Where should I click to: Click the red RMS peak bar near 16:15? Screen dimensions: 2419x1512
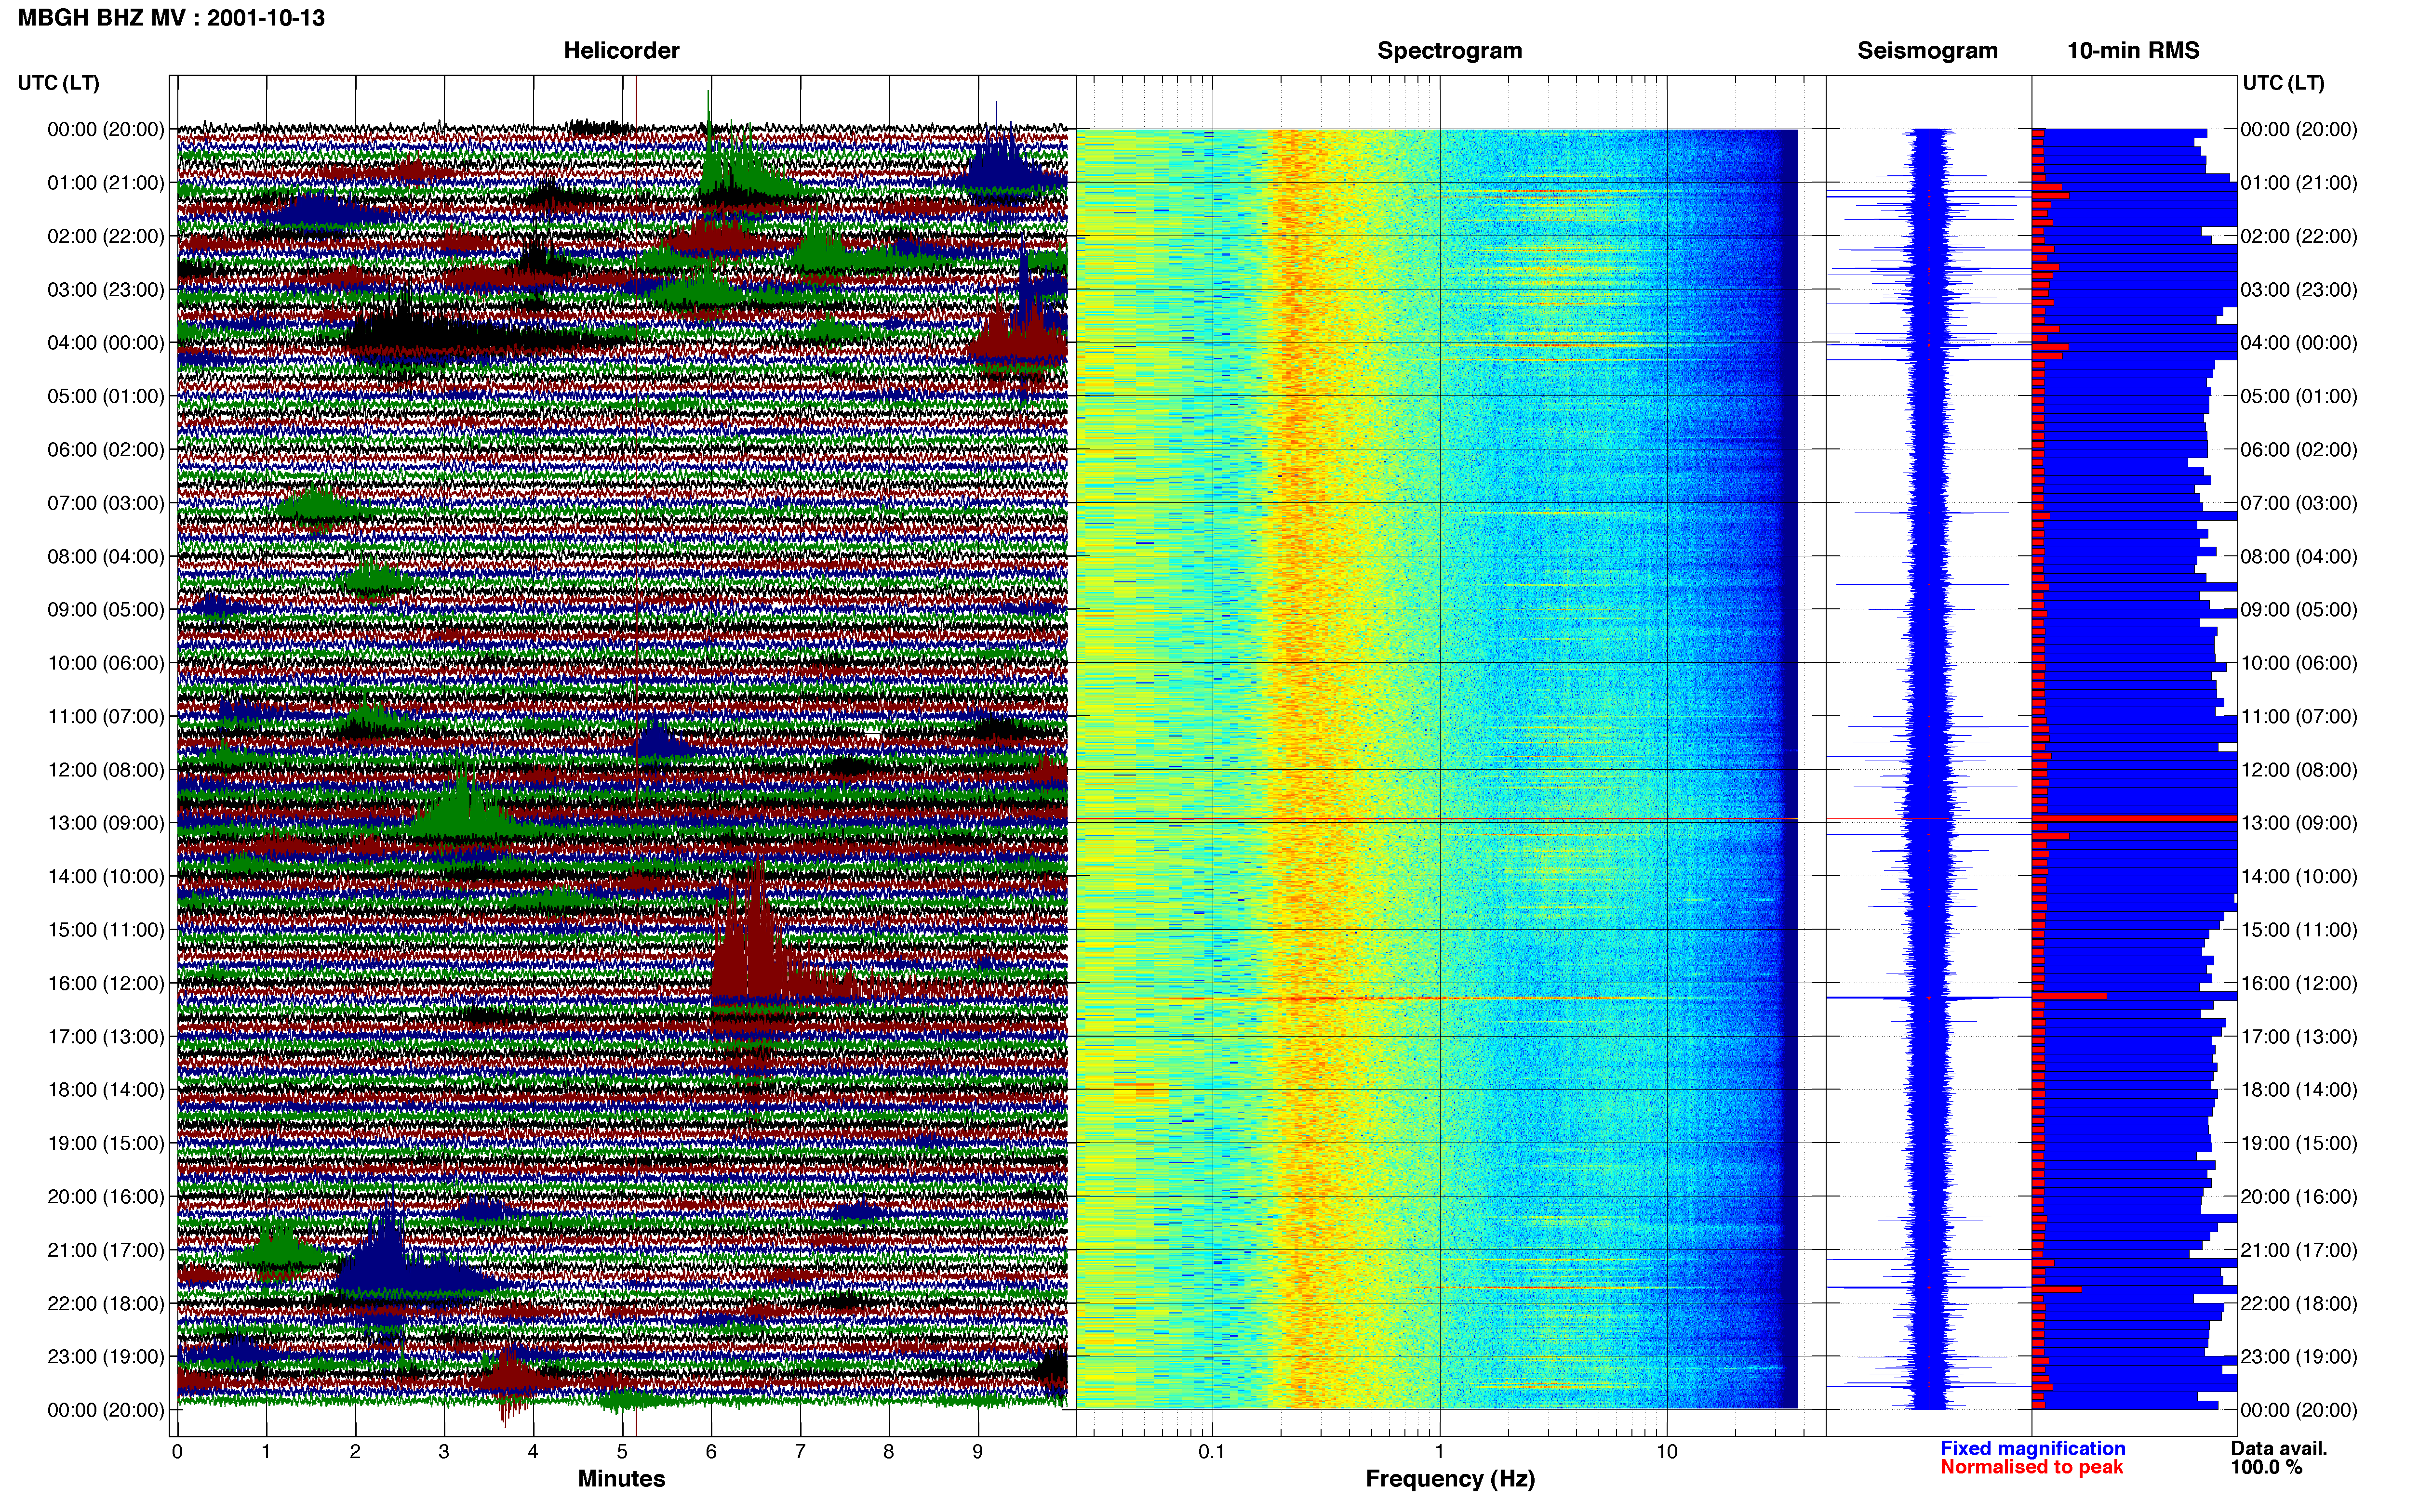(x=2069, y=996)
